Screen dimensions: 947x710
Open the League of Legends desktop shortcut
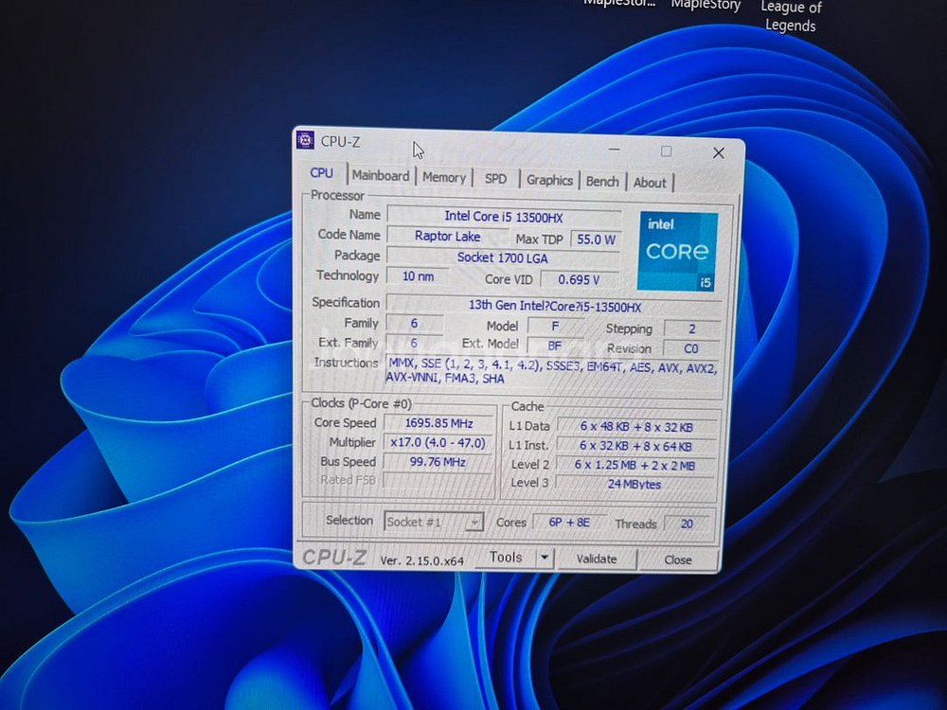(791, 16)
